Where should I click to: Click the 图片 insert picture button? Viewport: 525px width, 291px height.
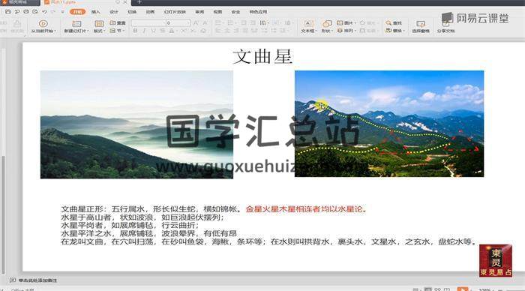pyautogui.click(x=346, y=22)
